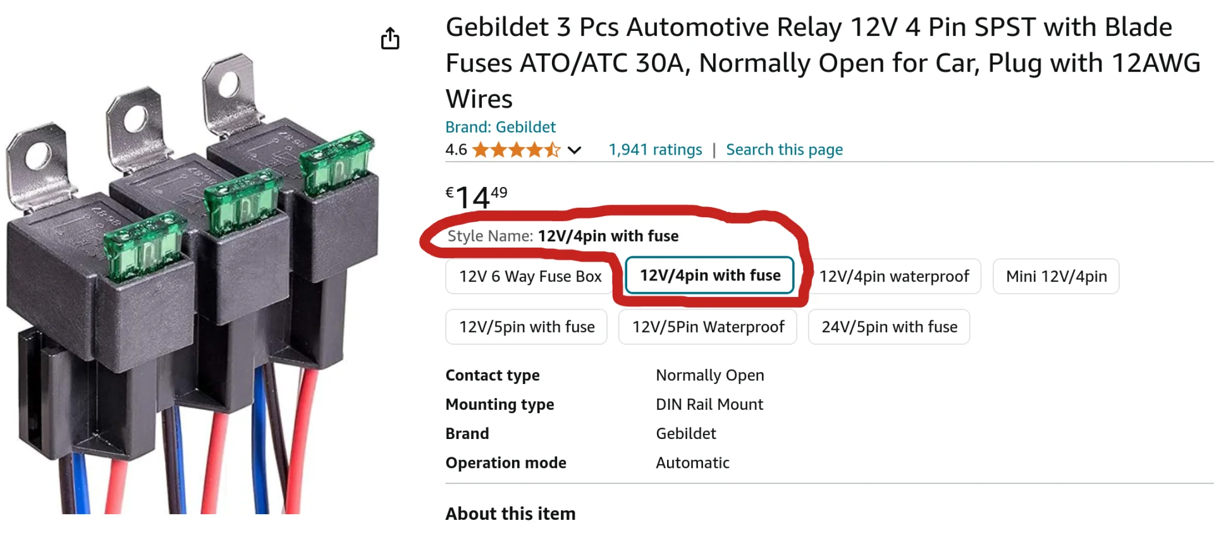1214x535 pixels.
Task: Click the DIN Rail Mount value
Action: coord(709,404)
